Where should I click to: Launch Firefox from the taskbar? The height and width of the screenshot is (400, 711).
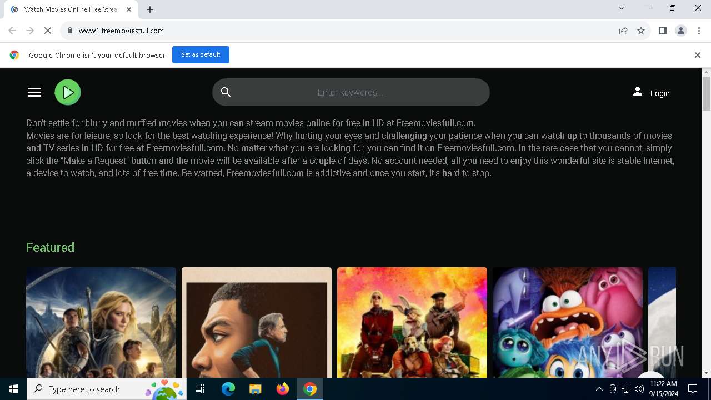[283, 389]
